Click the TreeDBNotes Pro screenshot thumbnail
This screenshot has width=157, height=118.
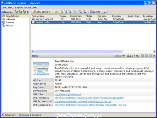[41, 69]
